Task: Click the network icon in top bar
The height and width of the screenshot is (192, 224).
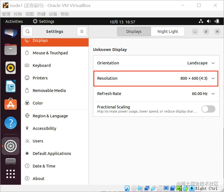Action: tap(201, 21)
